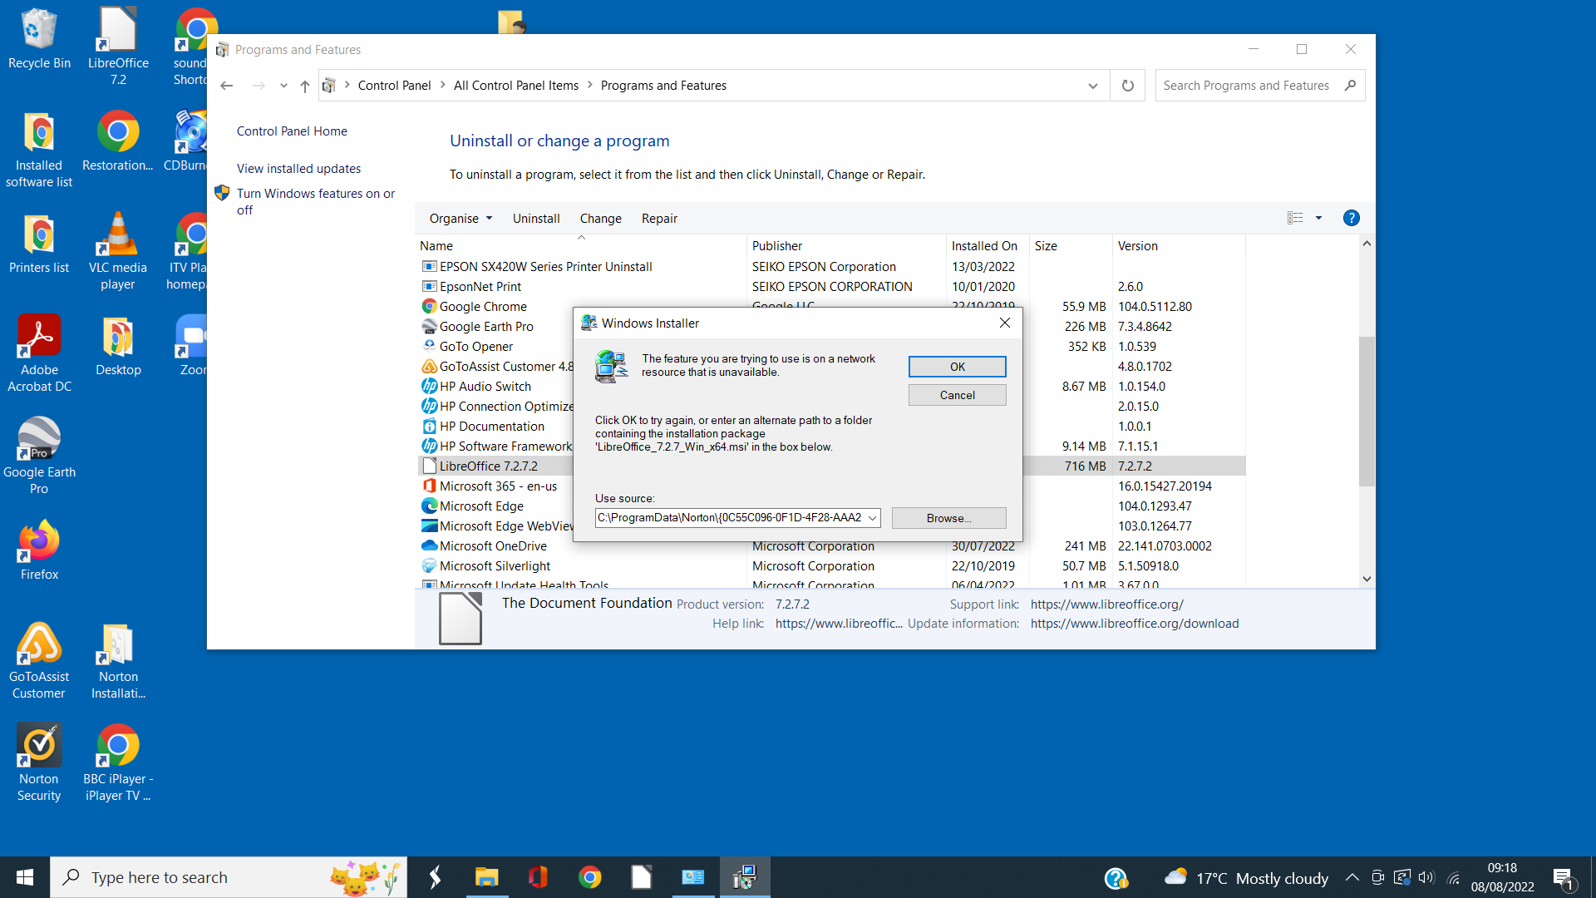This screenshot has height=898, width=1596.
Task: Click the search magnifier in Programs and Features
Action: pyautogui.click(x=1351, y=86)
